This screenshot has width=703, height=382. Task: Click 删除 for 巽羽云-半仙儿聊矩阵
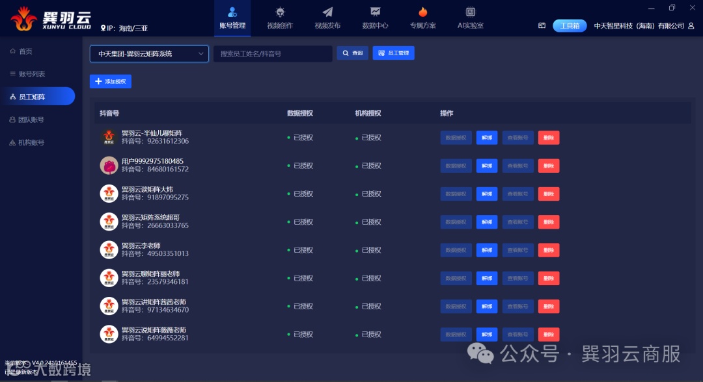548,138
